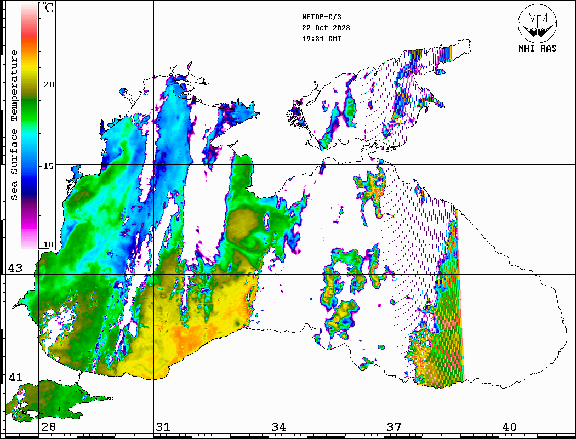The height and width of the screenshot is (439, 576).
Task: Click the '19:31 GMT' time text
Action: [322, 38]
